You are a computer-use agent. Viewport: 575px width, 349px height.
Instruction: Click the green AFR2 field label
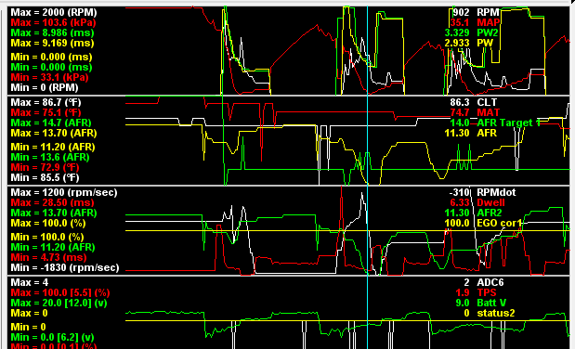click(x=490, y=213)
